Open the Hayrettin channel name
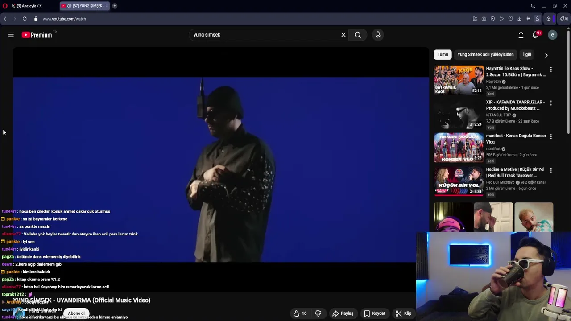 (493, 82)
